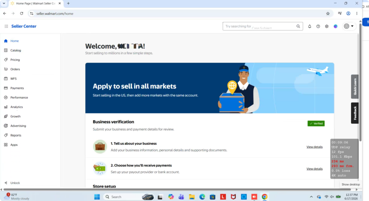Click the notifications bell icon
Screen dimensions: 369x201
[x=310, y=26]
